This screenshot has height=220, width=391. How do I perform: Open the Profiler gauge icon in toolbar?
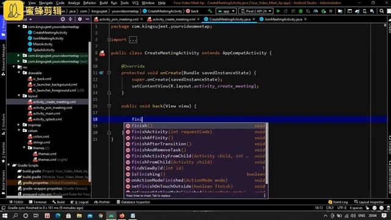tap(316, 11)
